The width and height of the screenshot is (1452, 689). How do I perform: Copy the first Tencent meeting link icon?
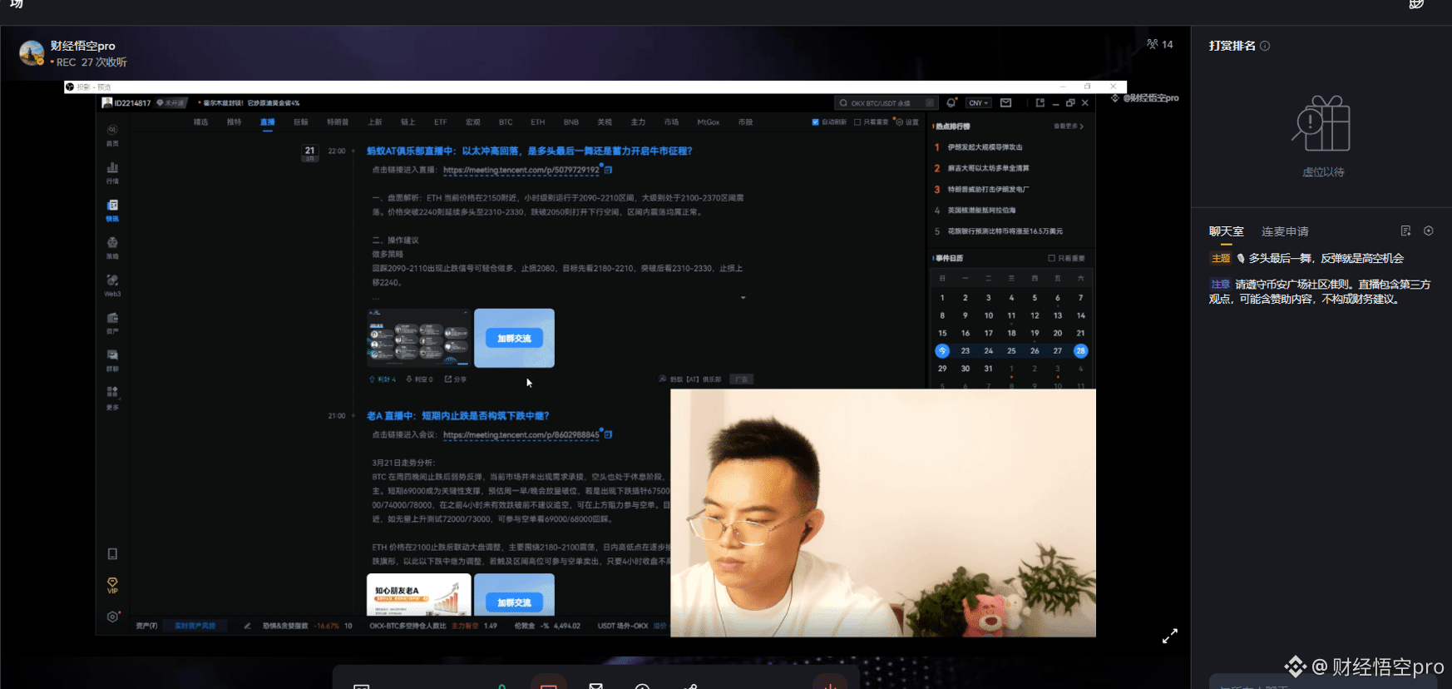point(609,170)
